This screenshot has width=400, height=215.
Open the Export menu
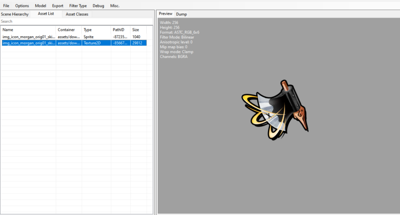[x=58, y=6]
